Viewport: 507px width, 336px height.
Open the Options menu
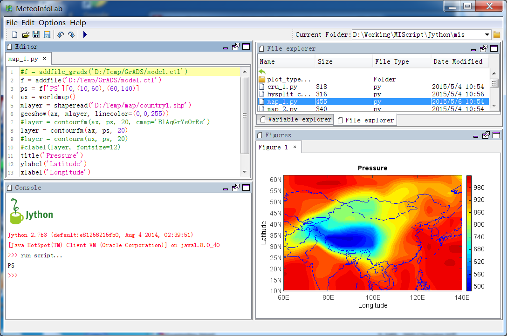(52, 23)
